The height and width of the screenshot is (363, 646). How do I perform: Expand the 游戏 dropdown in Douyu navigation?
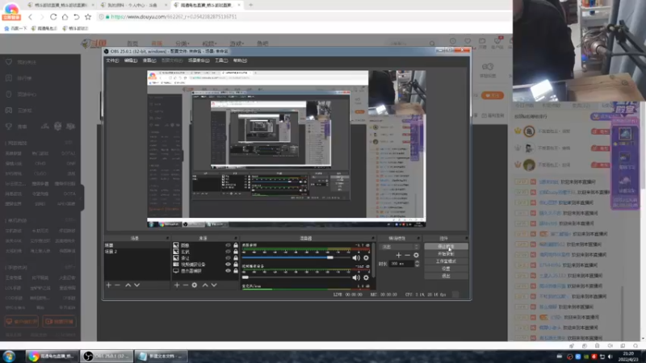click(237, 44)
